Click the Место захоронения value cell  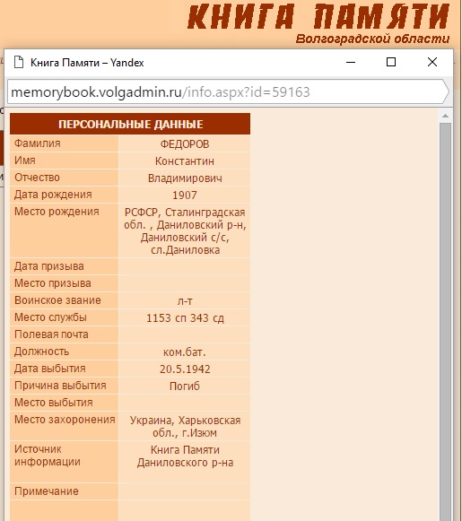(185, 427)
